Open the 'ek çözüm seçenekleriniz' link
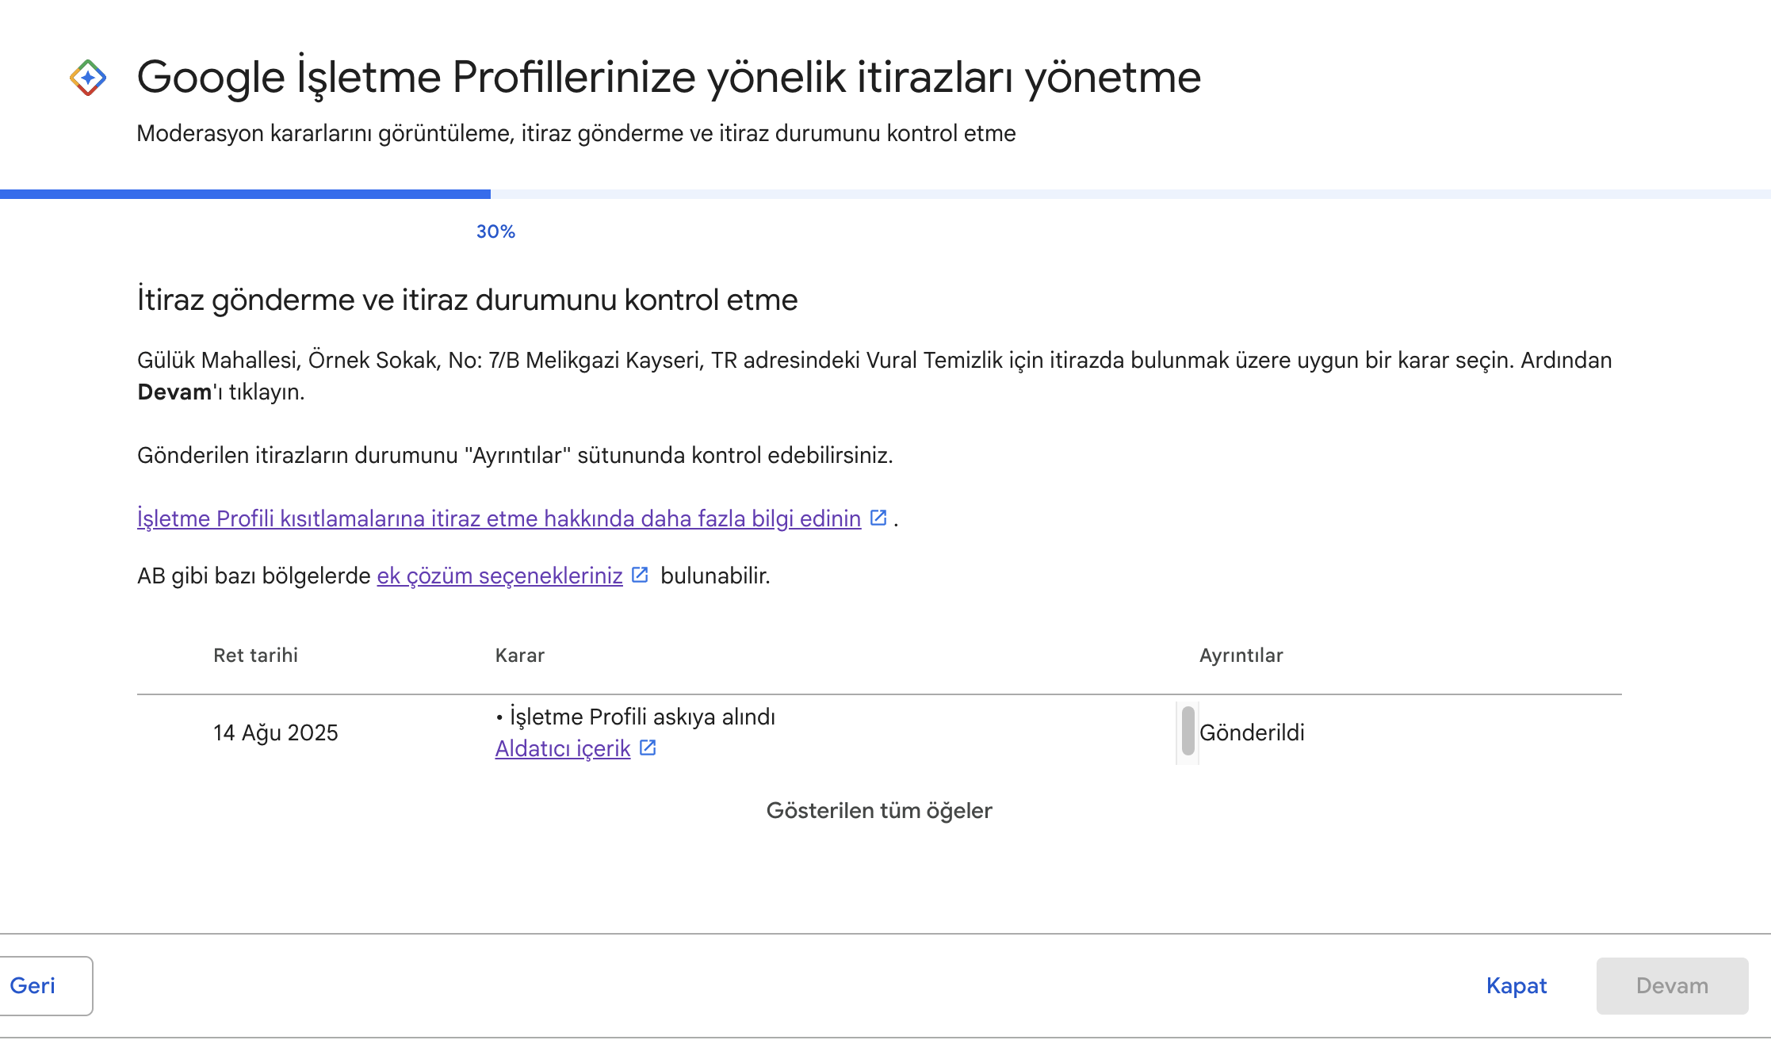This screenshot has height=1040, width=1771. [499, 575]
